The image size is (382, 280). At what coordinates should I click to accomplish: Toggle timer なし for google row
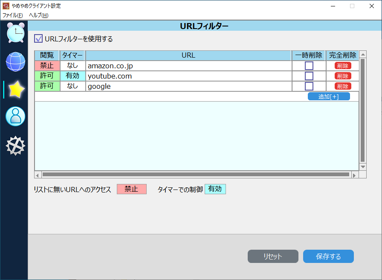(72, 86)
